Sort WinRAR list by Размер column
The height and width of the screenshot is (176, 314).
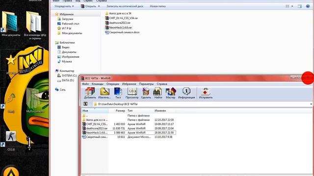117,110
